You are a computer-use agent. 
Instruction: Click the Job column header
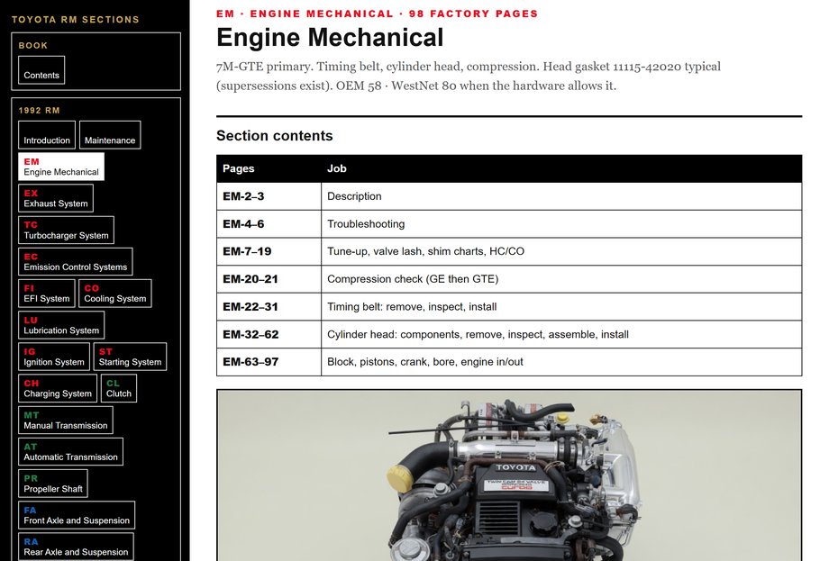pyautogui.click(x=561, y=168)
